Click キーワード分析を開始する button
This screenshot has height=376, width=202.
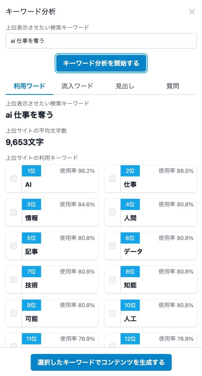(101, 63)
